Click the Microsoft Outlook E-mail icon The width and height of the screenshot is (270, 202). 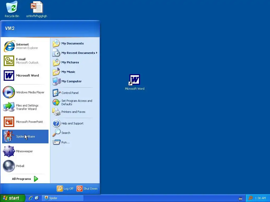tap(9, 61)
